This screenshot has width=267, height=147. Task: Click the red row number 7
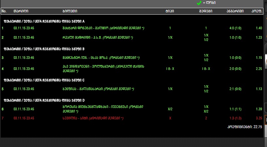tap(3, 118)
